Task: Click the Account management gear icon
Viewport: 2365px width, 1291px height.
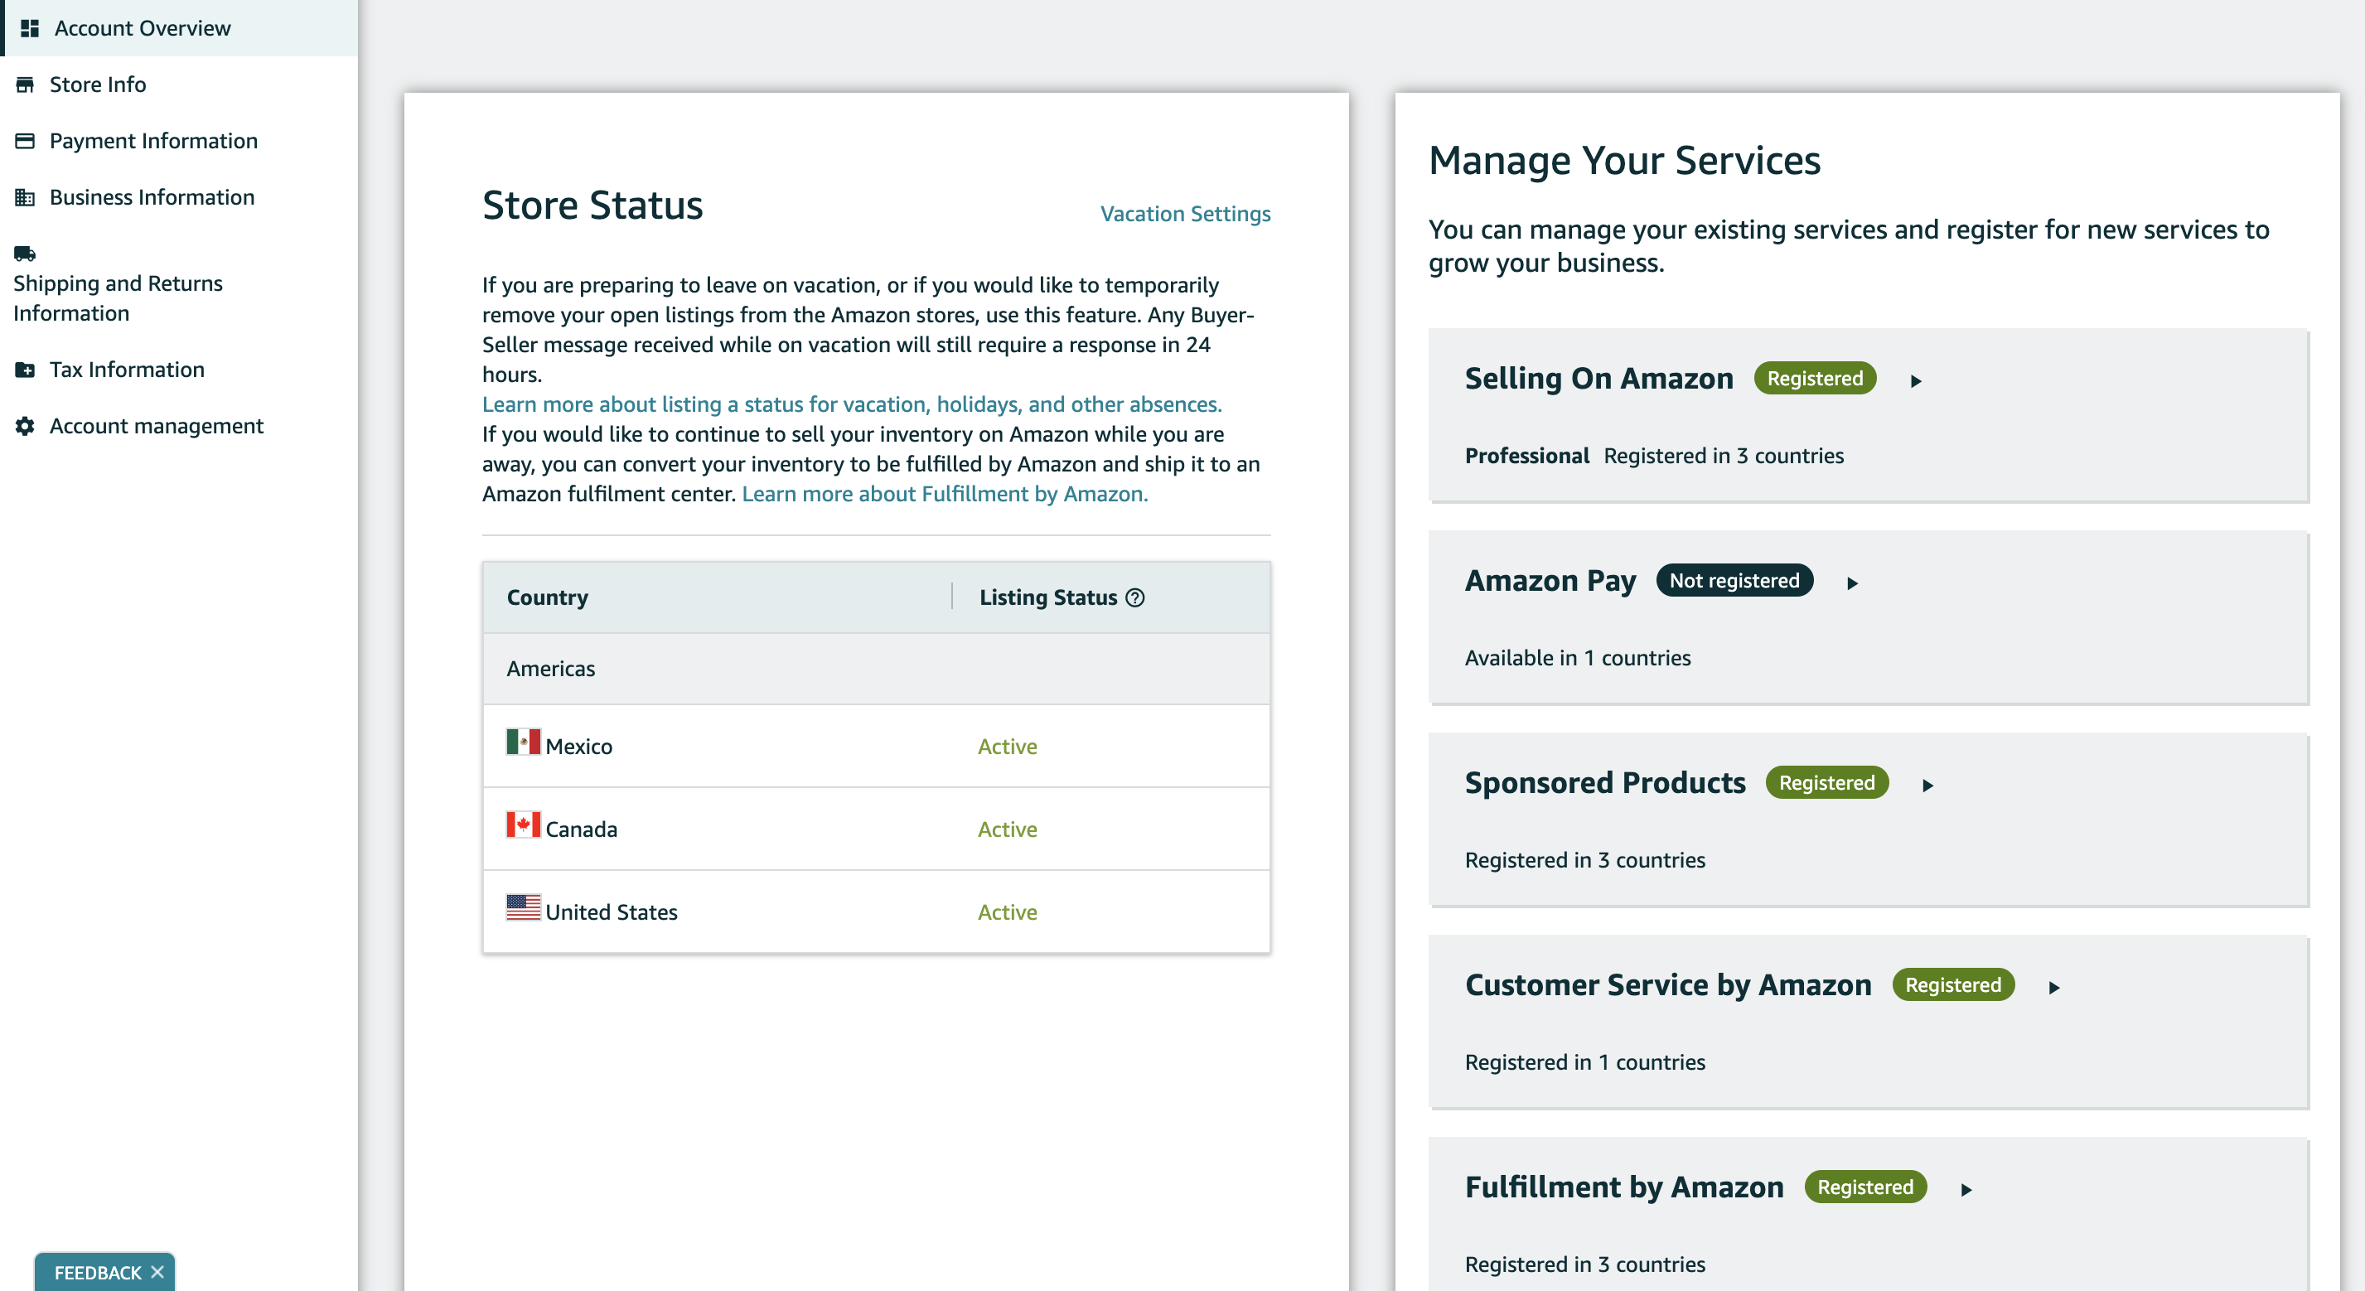Action: coord(25,426)
